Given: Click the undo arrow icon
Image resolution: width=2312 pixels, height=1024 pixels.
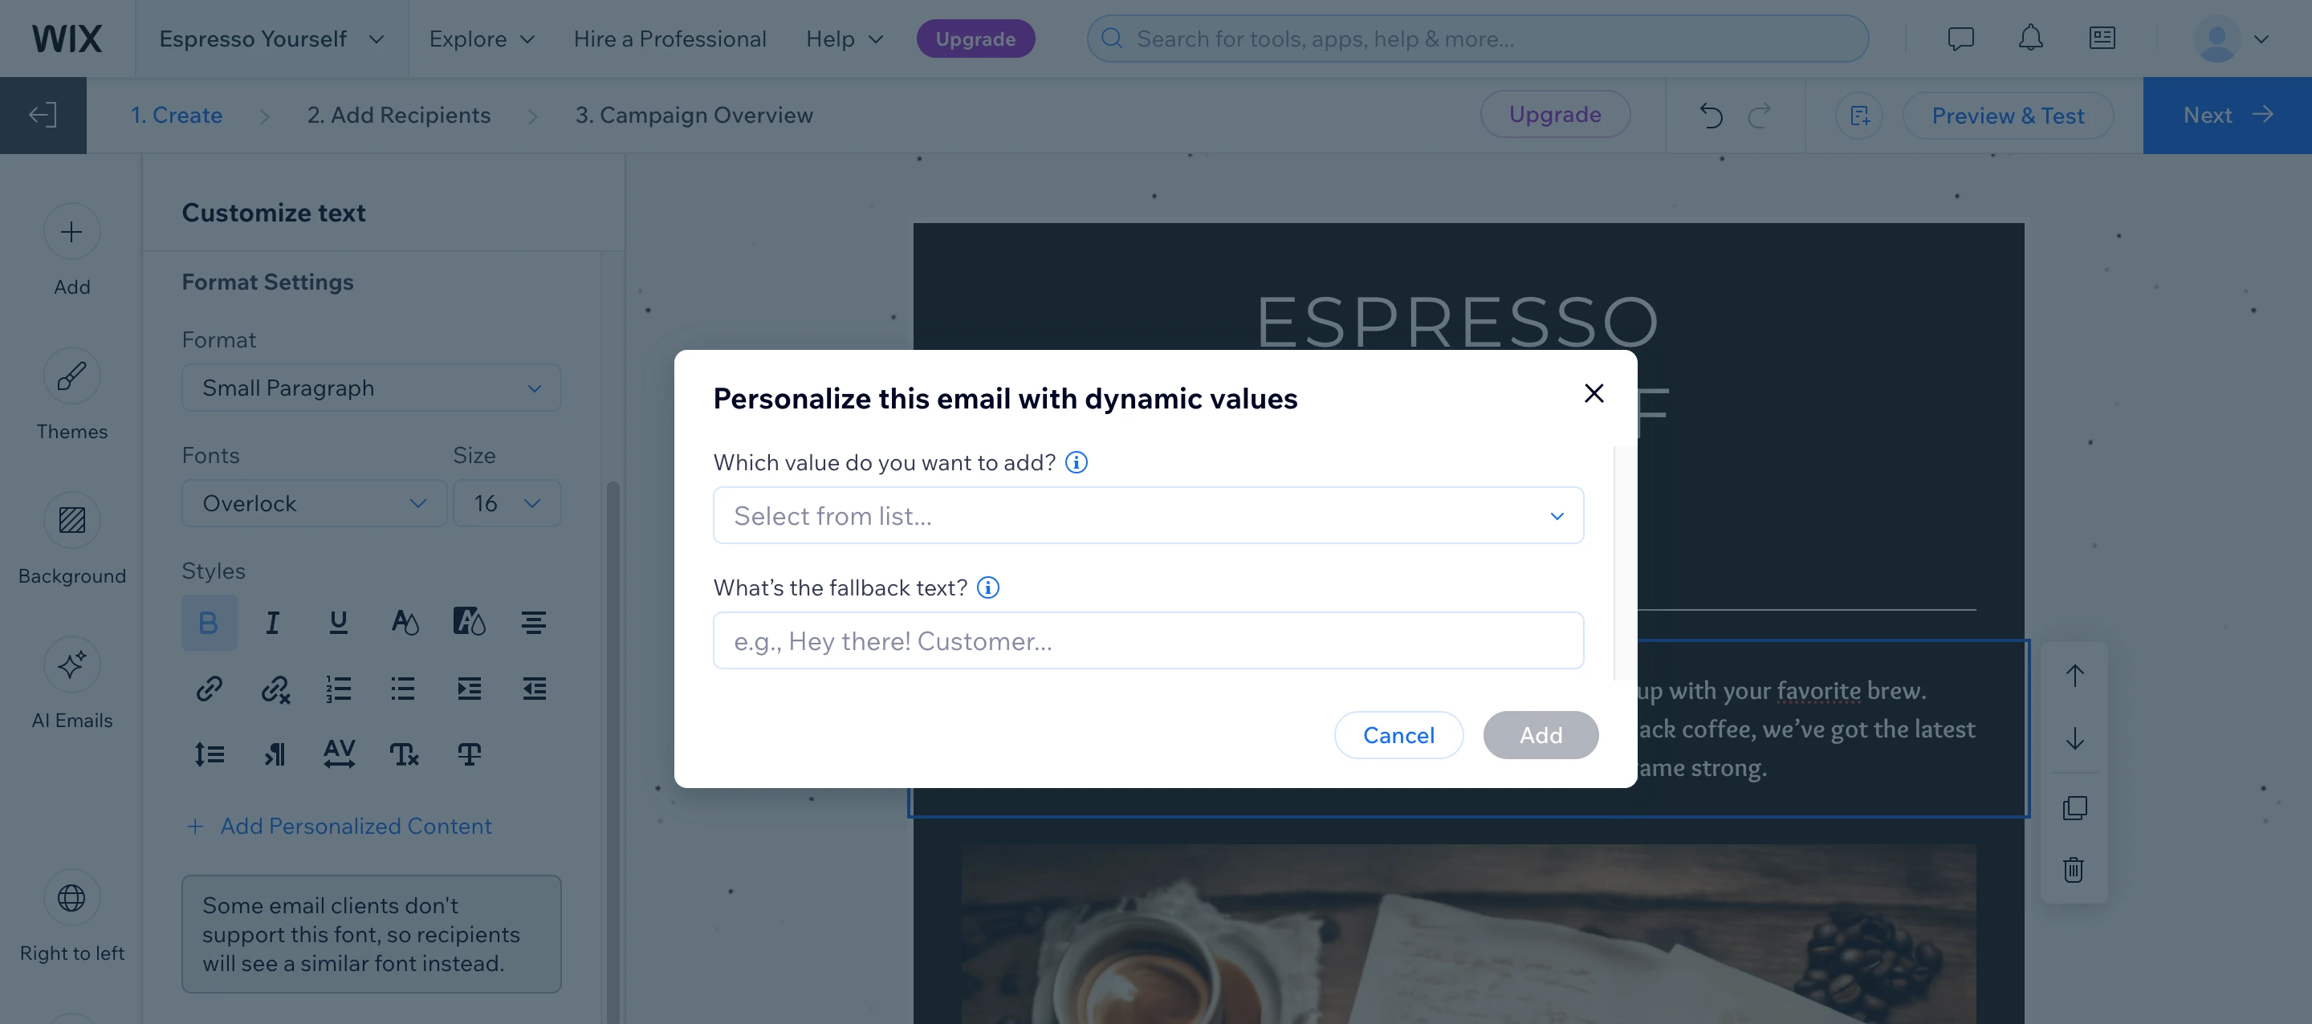Looking at the screenshot, I should (x=1711, y=116).
